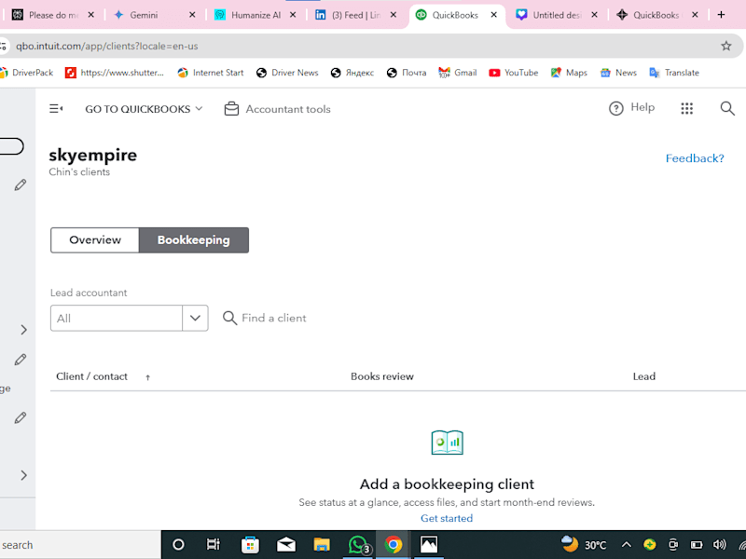Open the News bookmark
The height and width of the screenshot is (559, 746).
pyautogui.click(x=618, y=73)
